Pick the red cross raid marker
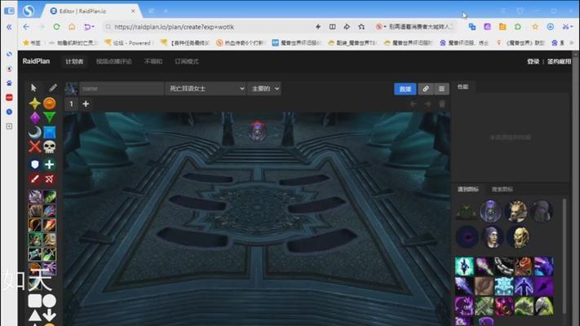The image size is (580, 326). tap(35, 147)
